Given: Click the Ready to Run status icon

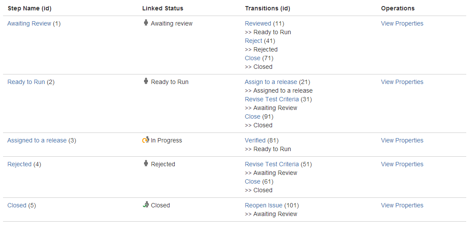Looking at the screenshot, I should pos(146,81).
